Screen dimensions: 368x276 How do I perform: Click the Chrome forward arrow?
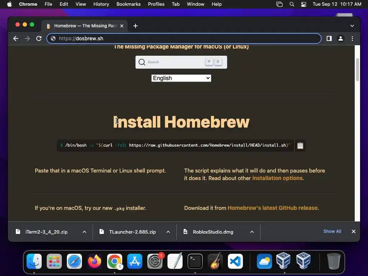[27, 38]
